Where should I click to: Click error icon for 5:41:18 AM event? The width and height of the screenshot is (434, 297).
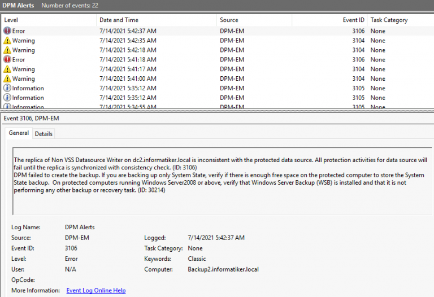click(7, 60)
